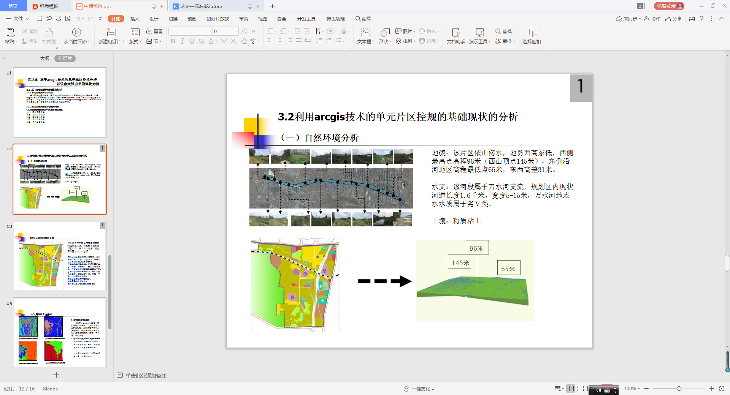Adjust the zoom slider handle
The height and width of the screenshot is (395, 730).
click(679, 389)
